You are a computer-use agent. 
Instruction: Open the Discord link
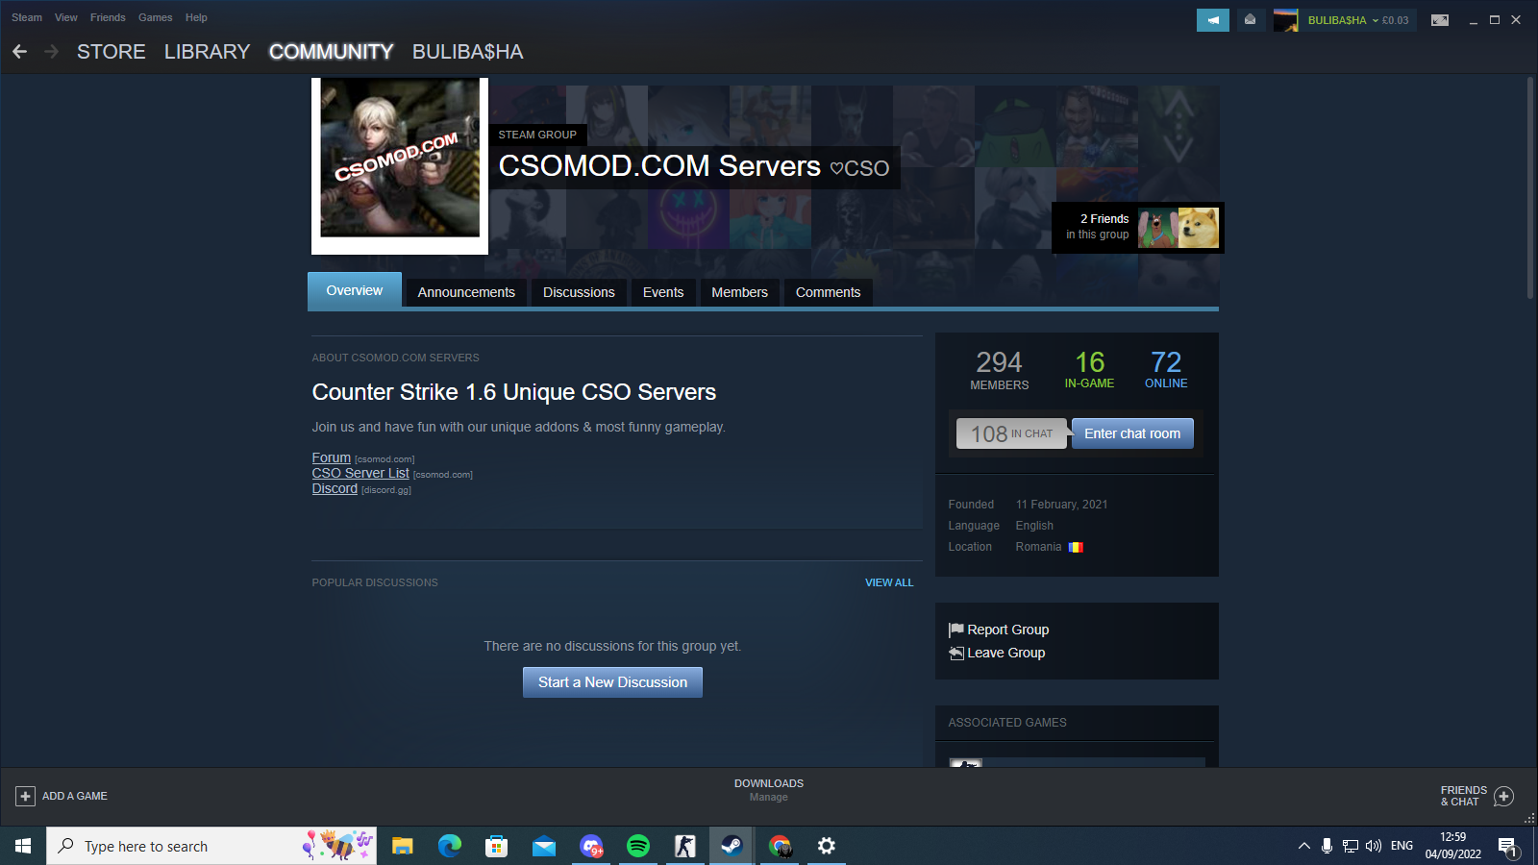pyautogui.click(x=335, y=488)
